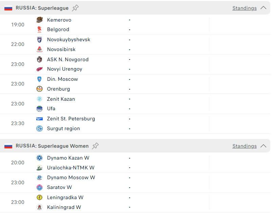Open Standings for Russia Superleague

click(x=244, y=8)
